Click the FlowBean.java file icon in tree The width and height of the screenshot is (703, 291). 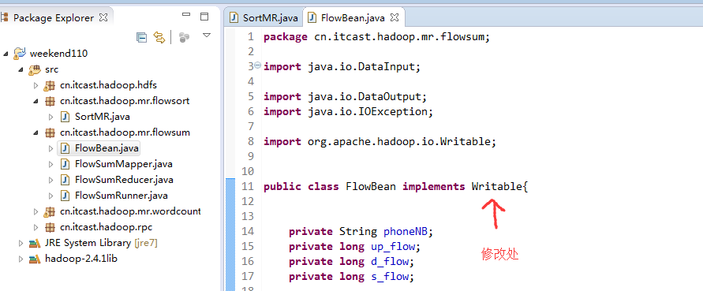pyautogui.click(x=65, y=148)
